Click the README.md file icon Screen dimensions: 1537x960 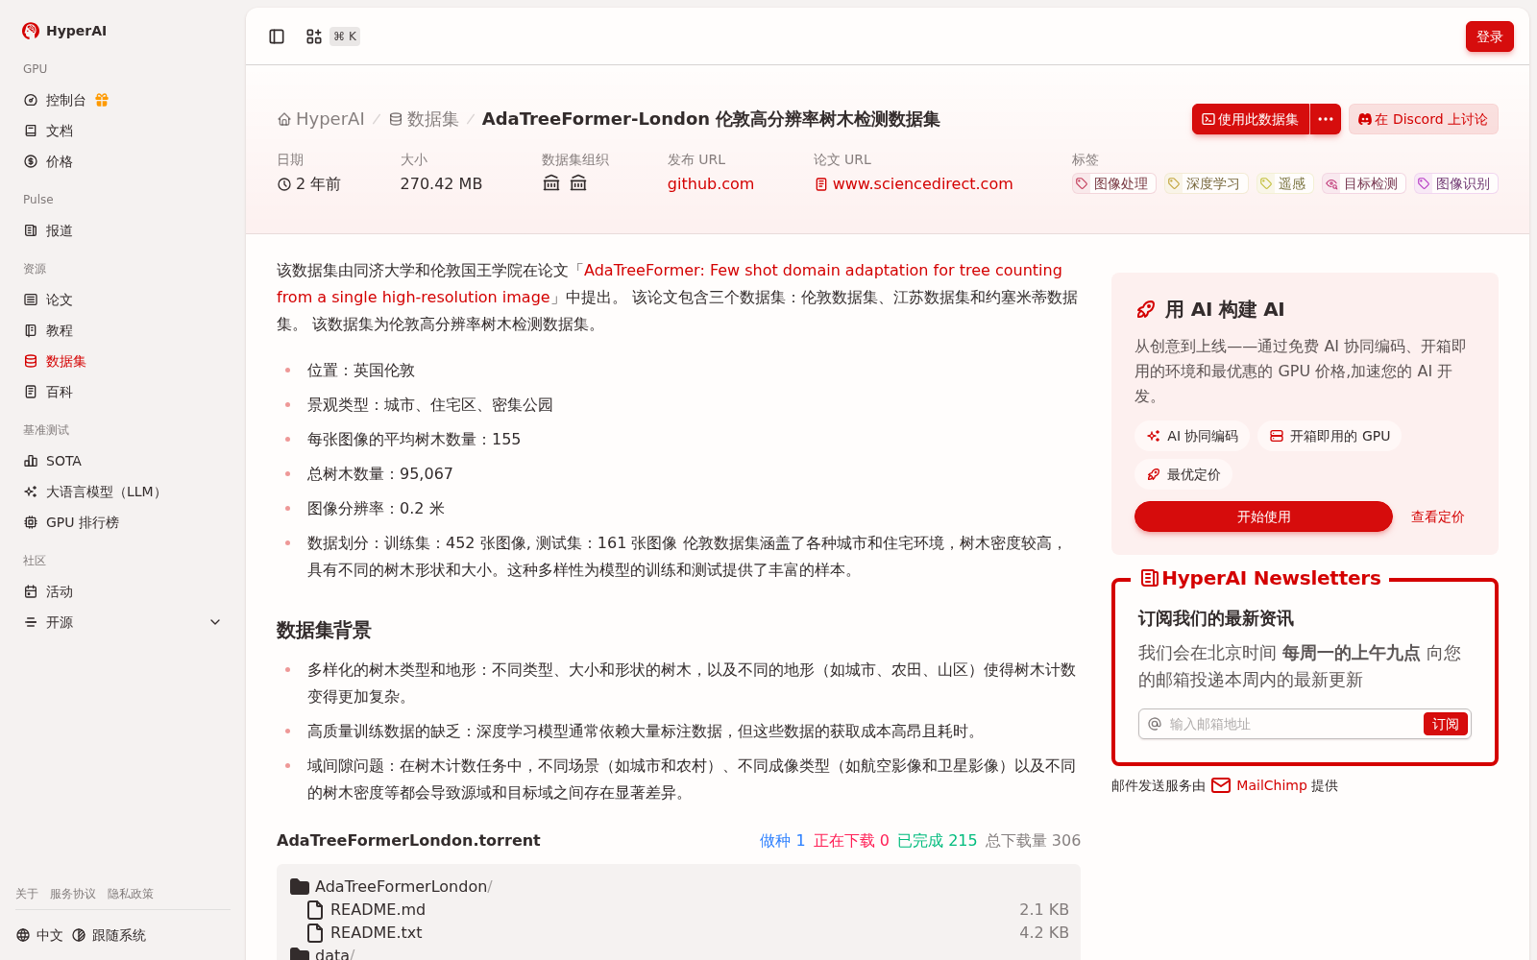[x=315, y=909]
